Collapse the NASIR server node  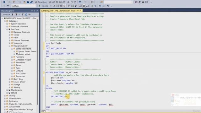click(x=2, y=18)
